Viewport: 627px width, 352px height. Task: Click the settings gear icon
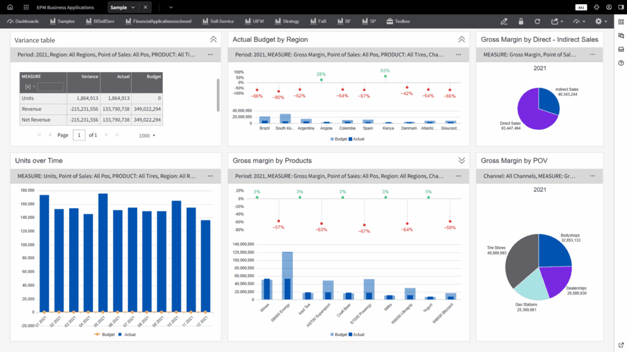click(x=598, y=21)
